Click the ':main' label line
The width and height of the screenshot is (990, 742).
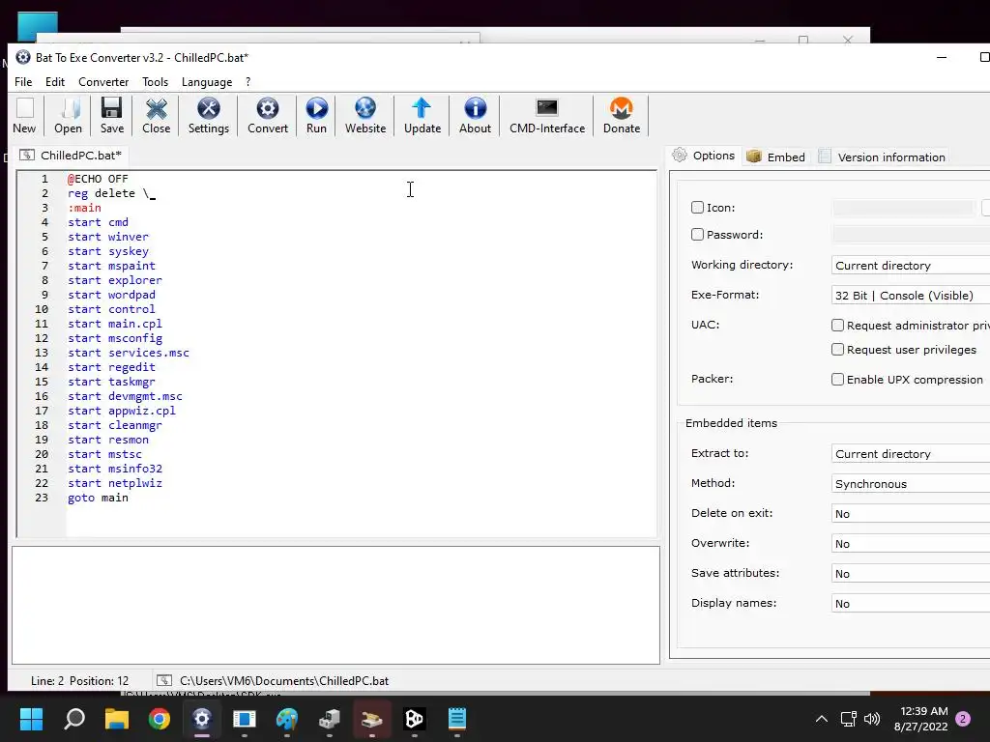click(85, 208)
